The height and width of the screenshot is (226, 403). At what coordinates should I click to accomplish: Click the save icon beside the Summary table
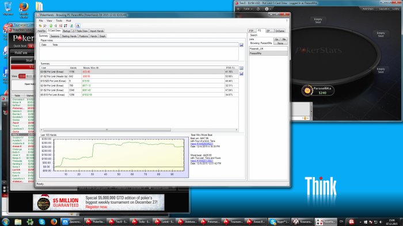tap(241, 74)
